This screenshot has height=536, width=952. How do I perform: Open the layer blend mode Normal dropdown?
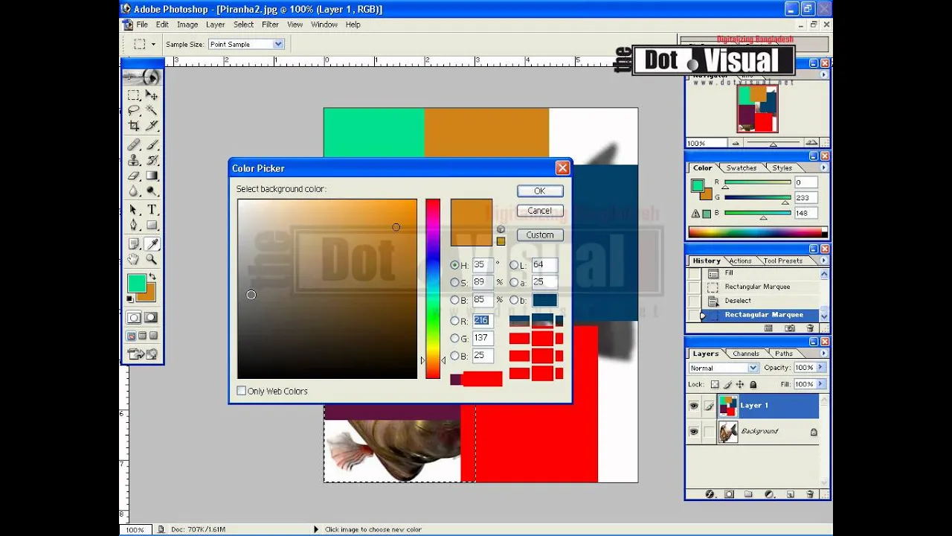753,368
